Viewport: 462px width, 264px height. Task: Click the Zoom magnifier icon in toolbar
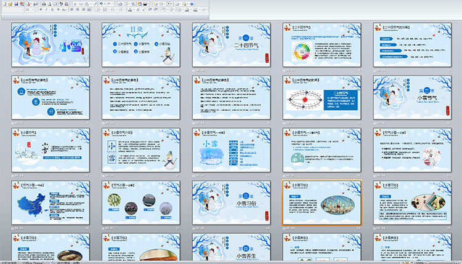(184, 4)
